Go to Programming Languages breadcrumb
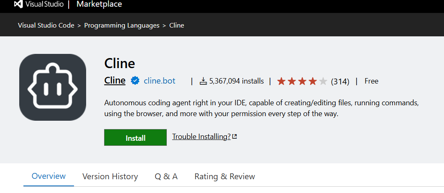444x193 pixels. tap(122, 25)
